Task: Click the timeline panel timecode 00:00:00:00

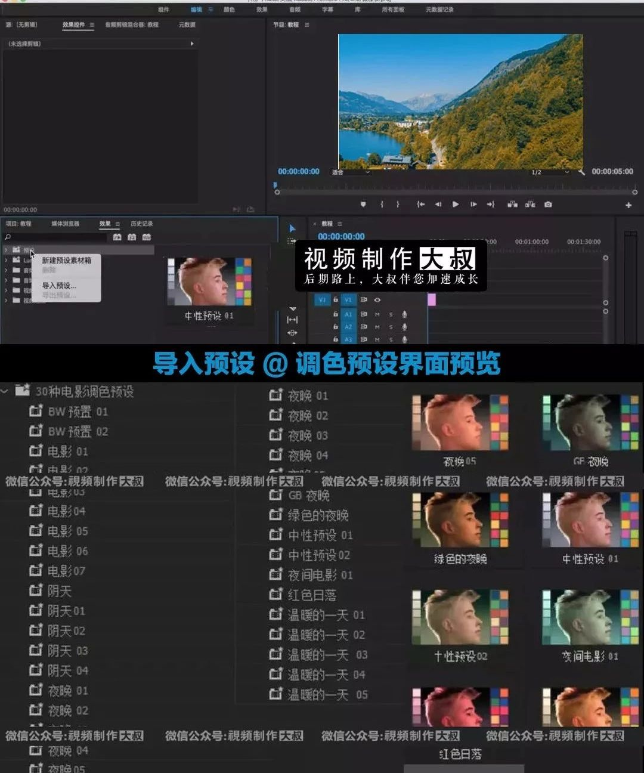Action: click(341, 237)
